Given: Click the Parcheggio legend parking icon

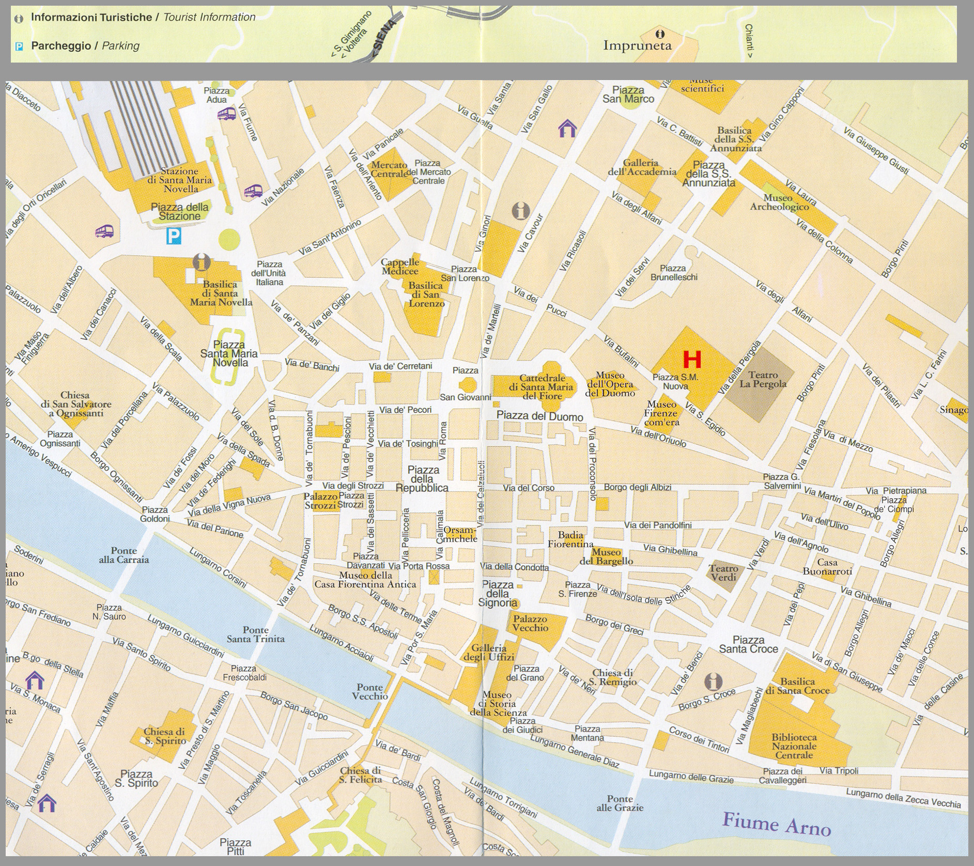Looking at the screenshot, I should (19, 47).
